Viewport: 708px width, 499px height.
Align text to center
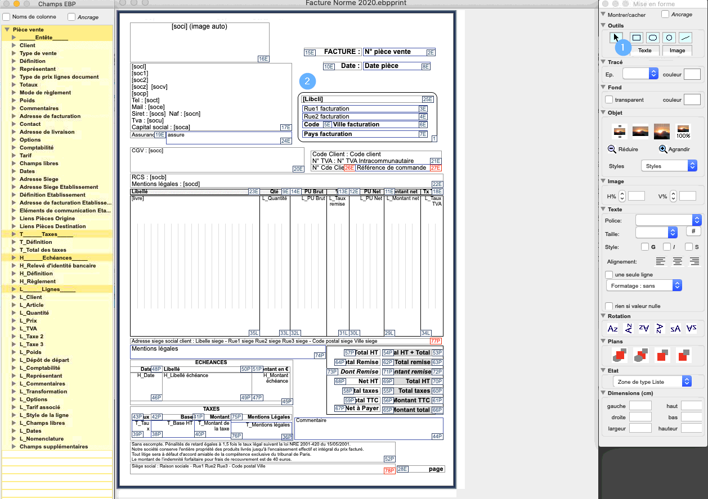click(x=678, y=261)
